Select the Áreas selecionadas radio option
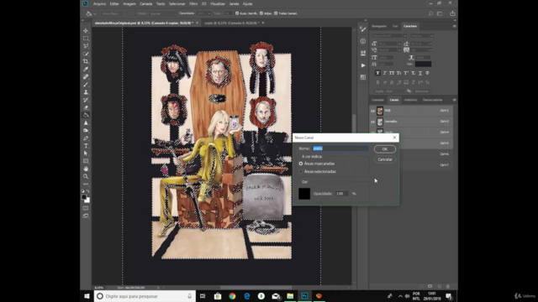 (x=301, y=171)
